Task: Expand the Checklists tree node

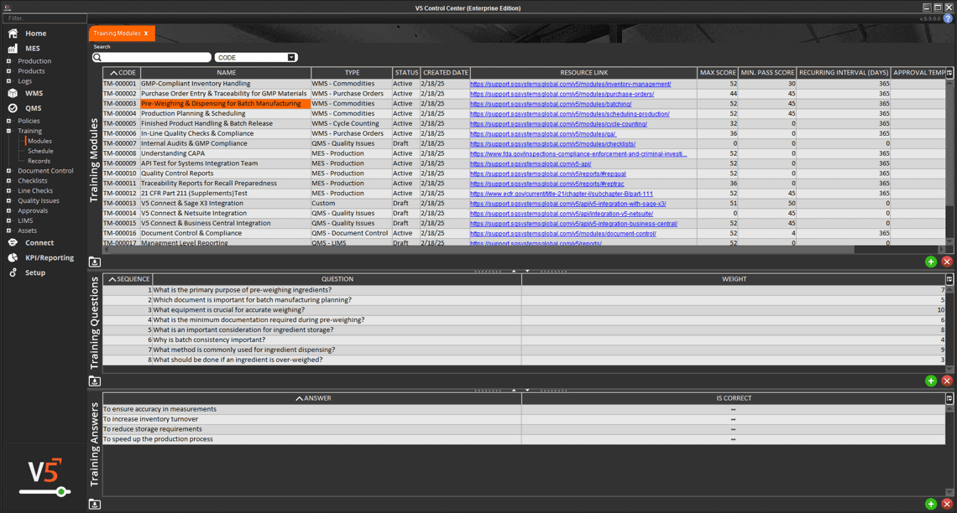Action: 8,181
